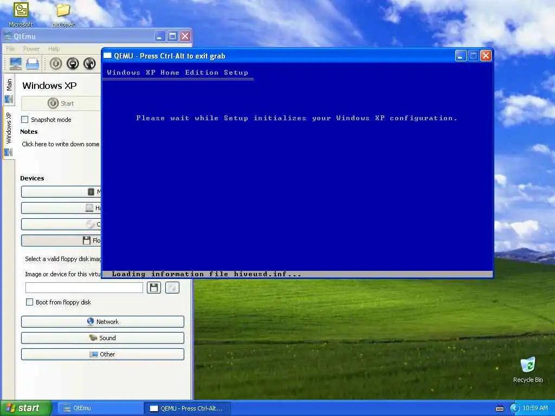Click the icon on the Main tab
555x416 pixels.
[9, 100]
